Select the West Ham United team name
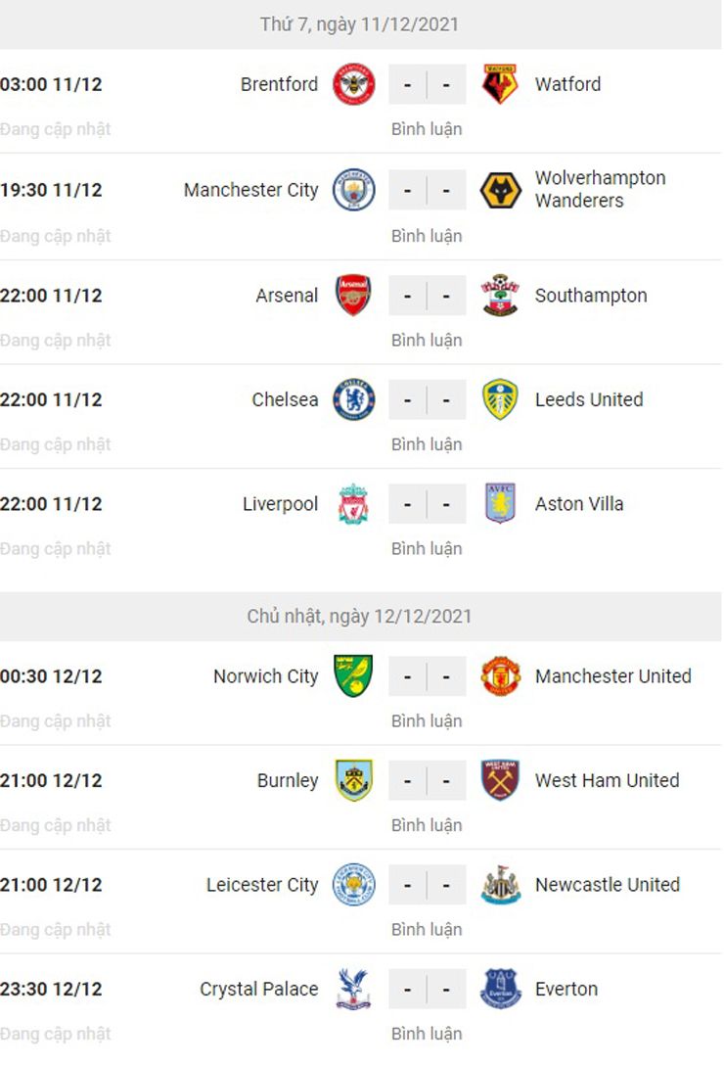Image resolution: width=724 pixels, height=1065 pixels. (x=608, y=780)
